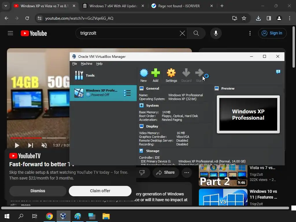Viewport: 296px width, 222px height.
Task: Open Chrome side panel
Action: tap(269, 18)
